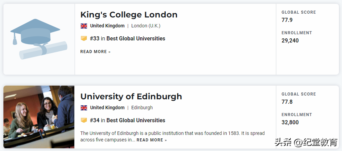Click gold rank badge icon next to #33
Image resolution: width=342 pixels, height=151 pixels.
(84, 38)
